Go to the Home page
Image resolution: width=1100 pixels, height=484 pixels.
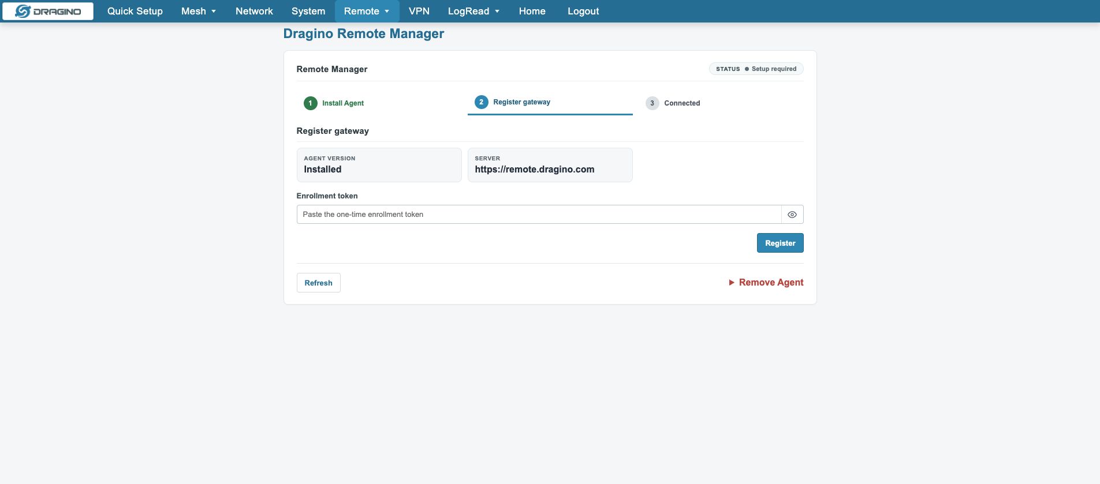coord(532,11)
